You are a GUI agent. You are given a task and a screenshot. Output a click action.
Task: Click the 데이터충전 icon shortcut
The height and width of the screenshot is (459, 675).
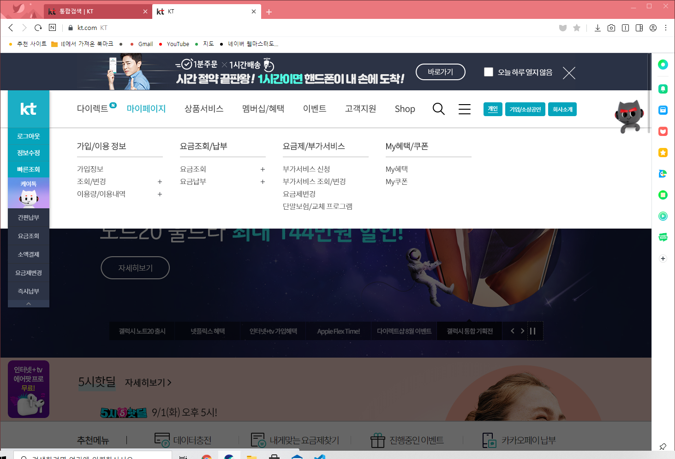[183, 440]
